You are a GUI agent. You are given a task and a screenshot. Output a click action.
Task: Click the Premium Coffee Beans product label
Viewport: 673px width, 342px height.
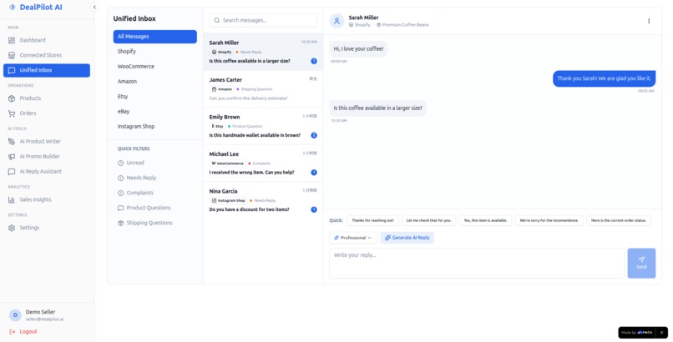pyautogui.click(x=402, y=25)
